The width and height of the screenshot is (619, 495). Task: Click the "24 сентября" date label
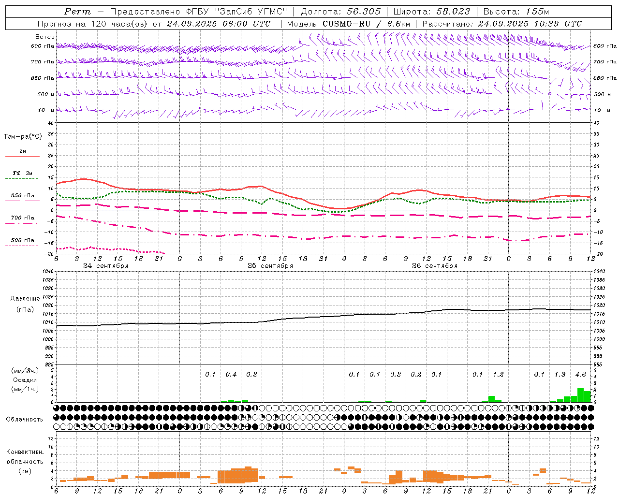[106, 266]
